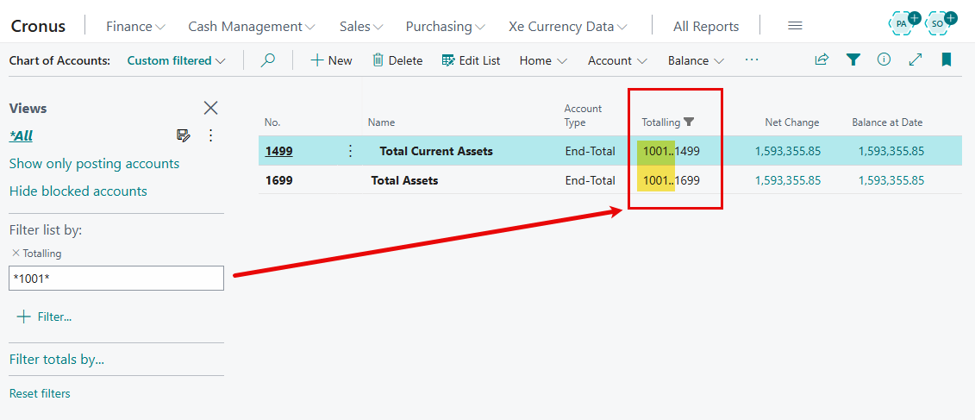The width and height of the screenshot is (975, 420).
Task: Open the Custom filtered view dropdown
Action: (x=176, y=60)
